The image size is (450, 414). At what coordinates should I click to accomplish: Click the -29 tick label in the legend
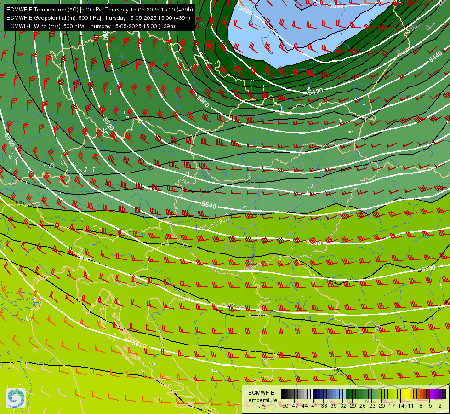(x=352, y=406)
